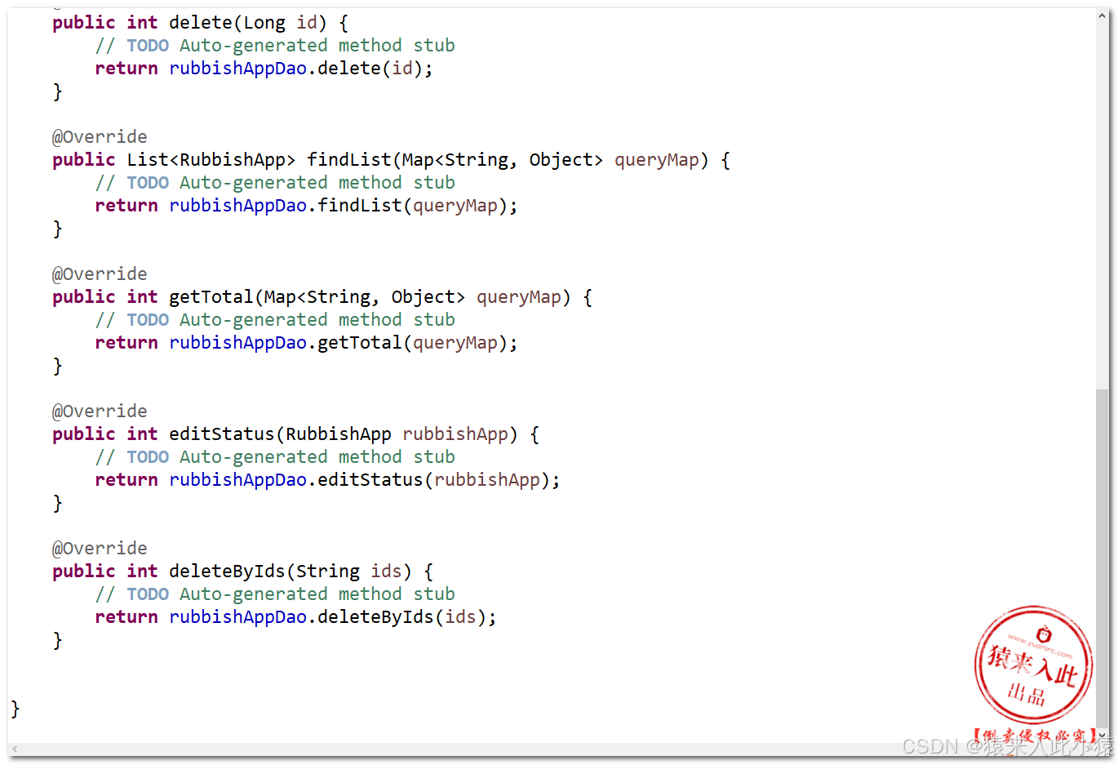Image resolution: width=1118 pixels, height=765 pixels.
Task: Click the TODO comment inside delete method
Action: click(x=275, y=46)
